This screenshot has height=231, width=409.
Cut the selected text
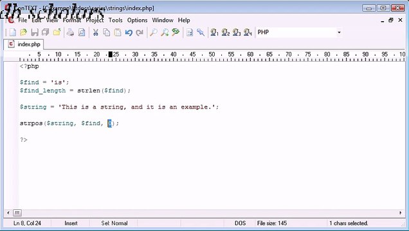coord(95,32)
